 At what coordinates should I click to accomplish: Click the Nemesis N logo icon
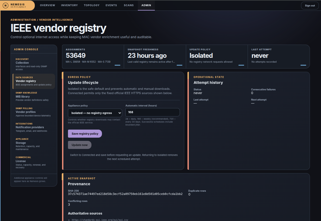pyautogui.click(x=5, y=5)
